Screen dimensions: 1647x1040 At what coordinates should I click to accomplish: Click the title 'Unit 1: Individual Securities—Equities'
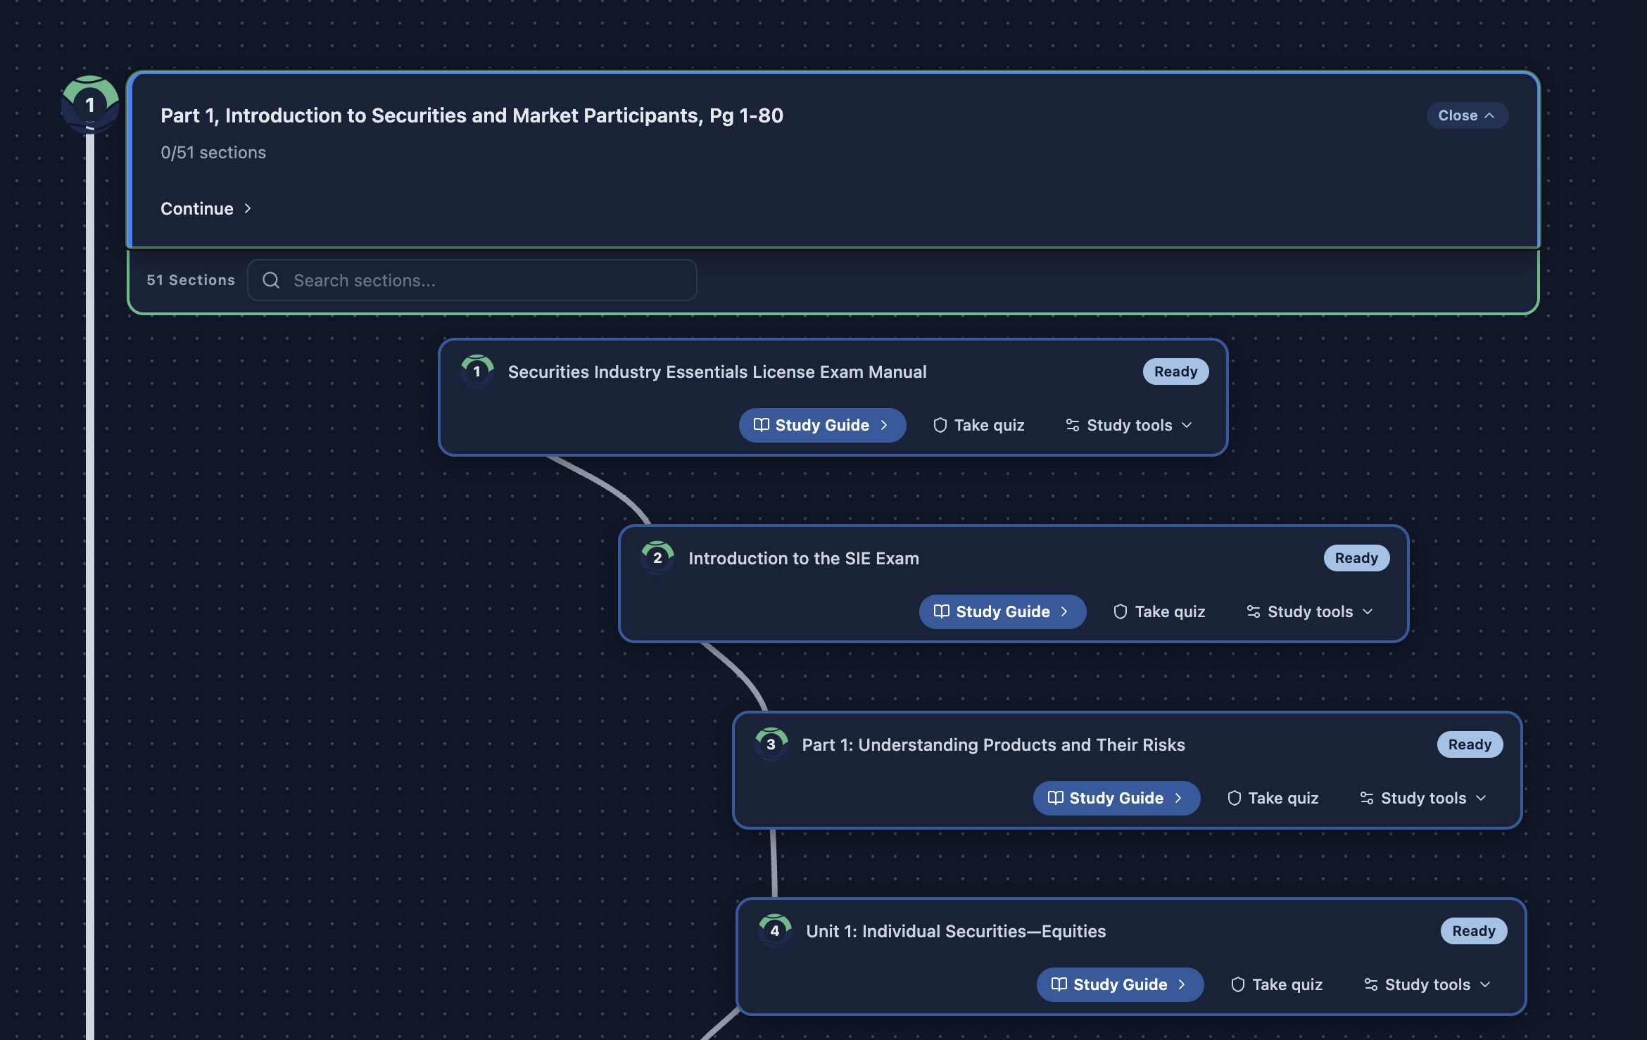click(x=956, y=931)
